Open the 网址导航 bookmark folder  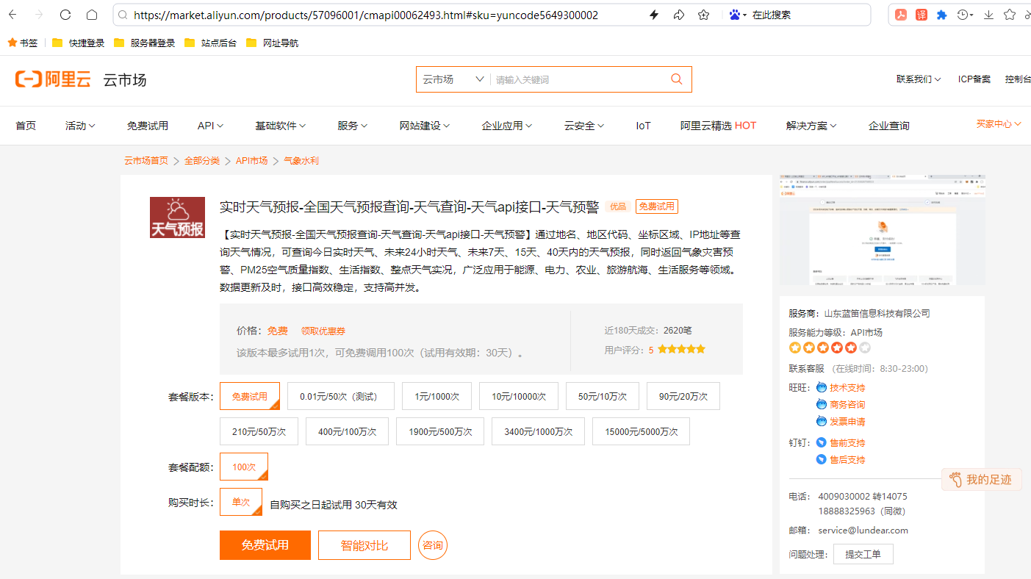(272, 43)
